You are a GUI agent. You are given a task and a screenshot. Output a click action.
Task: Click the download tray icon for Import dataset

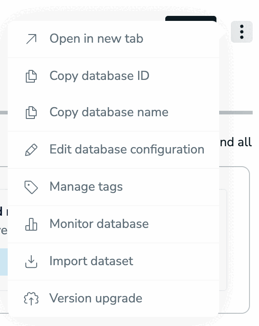point(31,262)
